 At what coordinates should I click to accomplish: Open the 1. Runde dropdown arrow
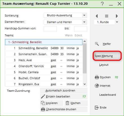[117, 22]
